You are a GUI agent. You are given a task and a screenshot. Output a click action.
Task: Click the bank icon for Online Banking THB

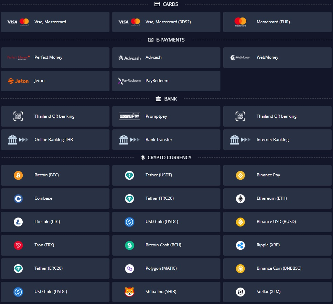tap(12, 140)
